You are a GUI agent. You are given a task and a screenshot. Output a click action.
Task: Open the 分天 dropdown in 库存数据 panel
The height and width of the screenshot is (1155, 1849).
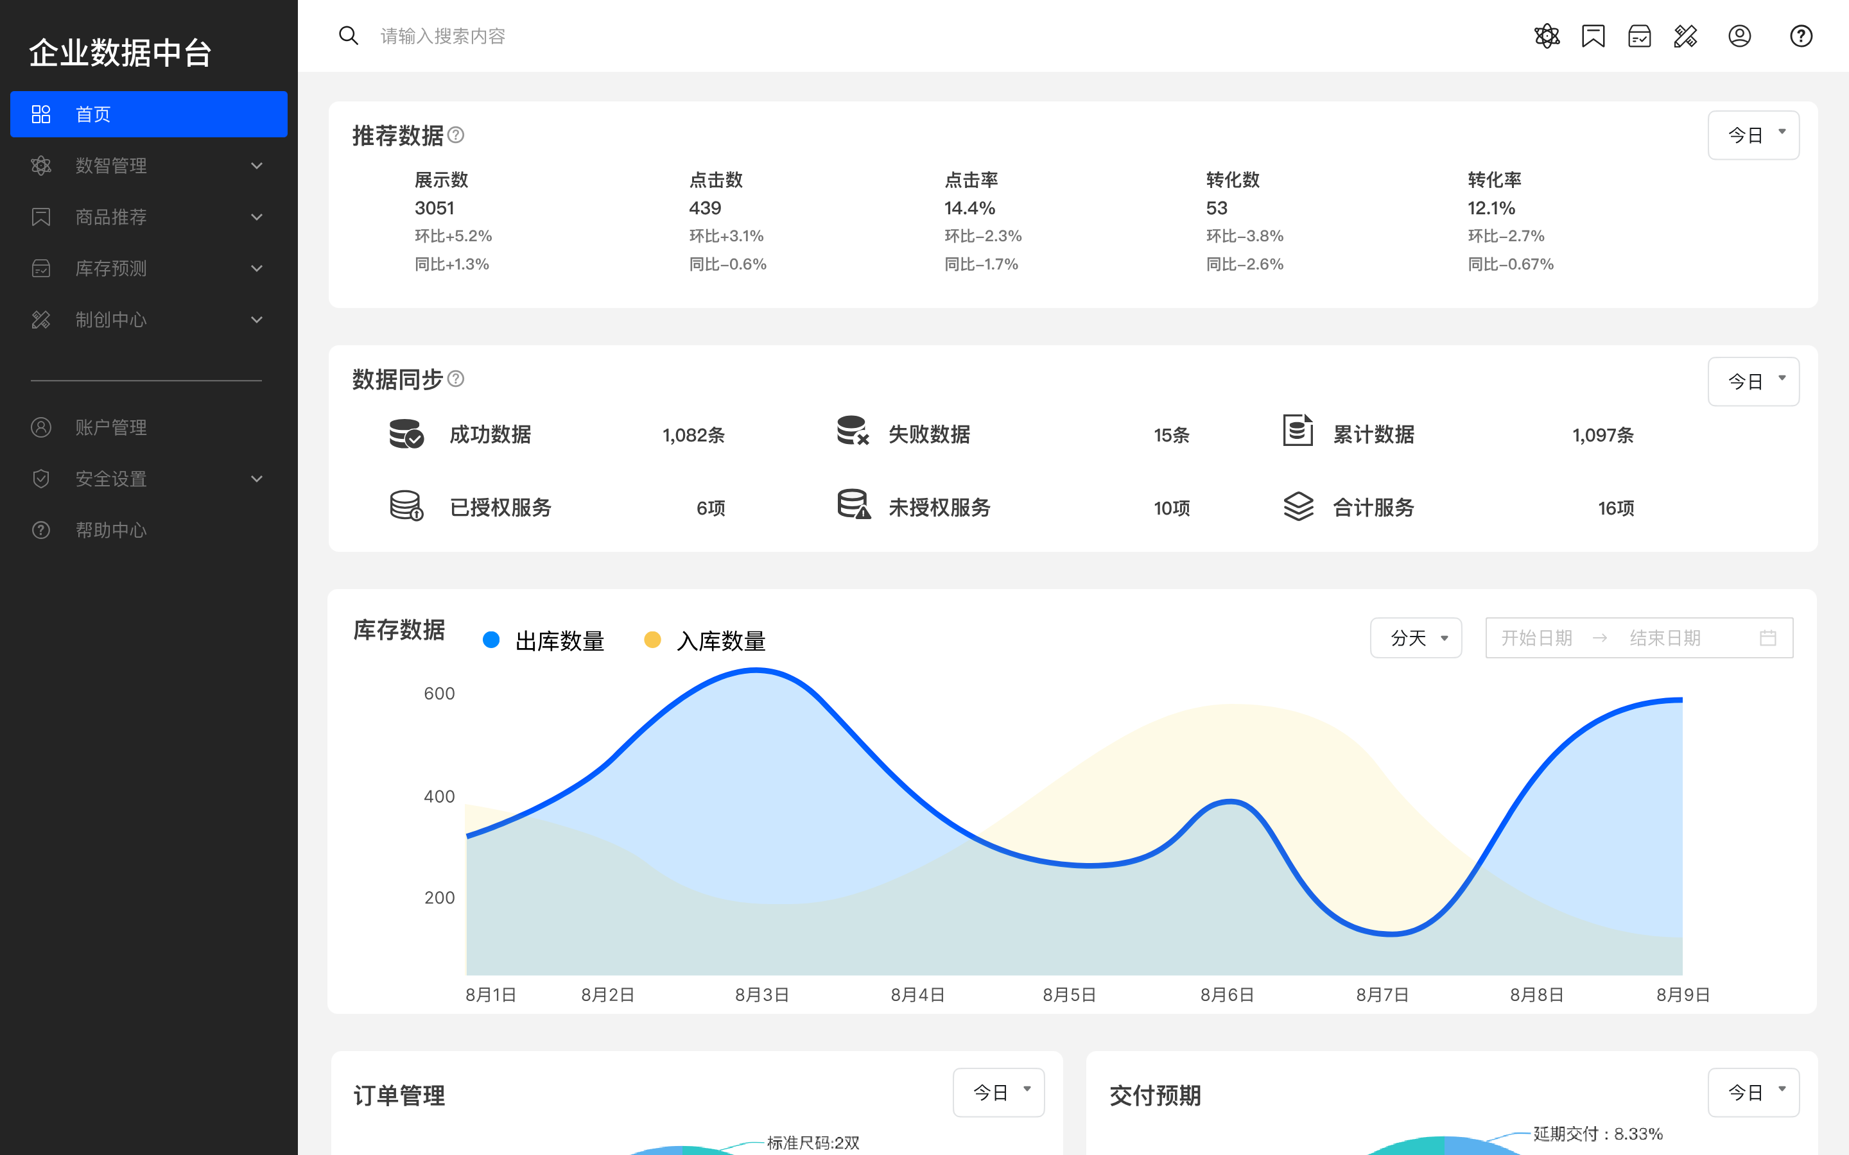click(1415, 637)
